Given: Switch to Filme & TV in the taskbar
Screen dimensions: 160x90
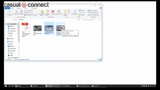Looking at the screenshot, I should click(x=98, y=86).
